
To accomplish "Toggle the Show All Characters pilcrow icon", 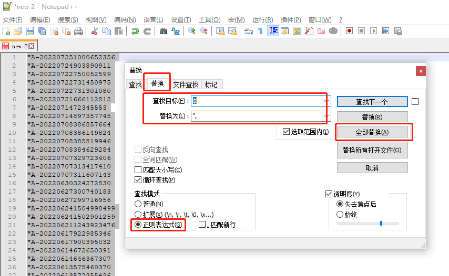I will (260, 31).
